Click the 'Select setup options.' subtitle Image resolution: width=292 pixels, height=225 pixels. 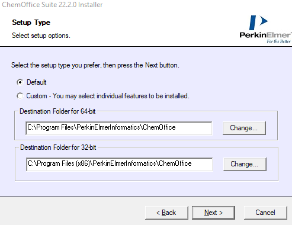click(41, 36)
